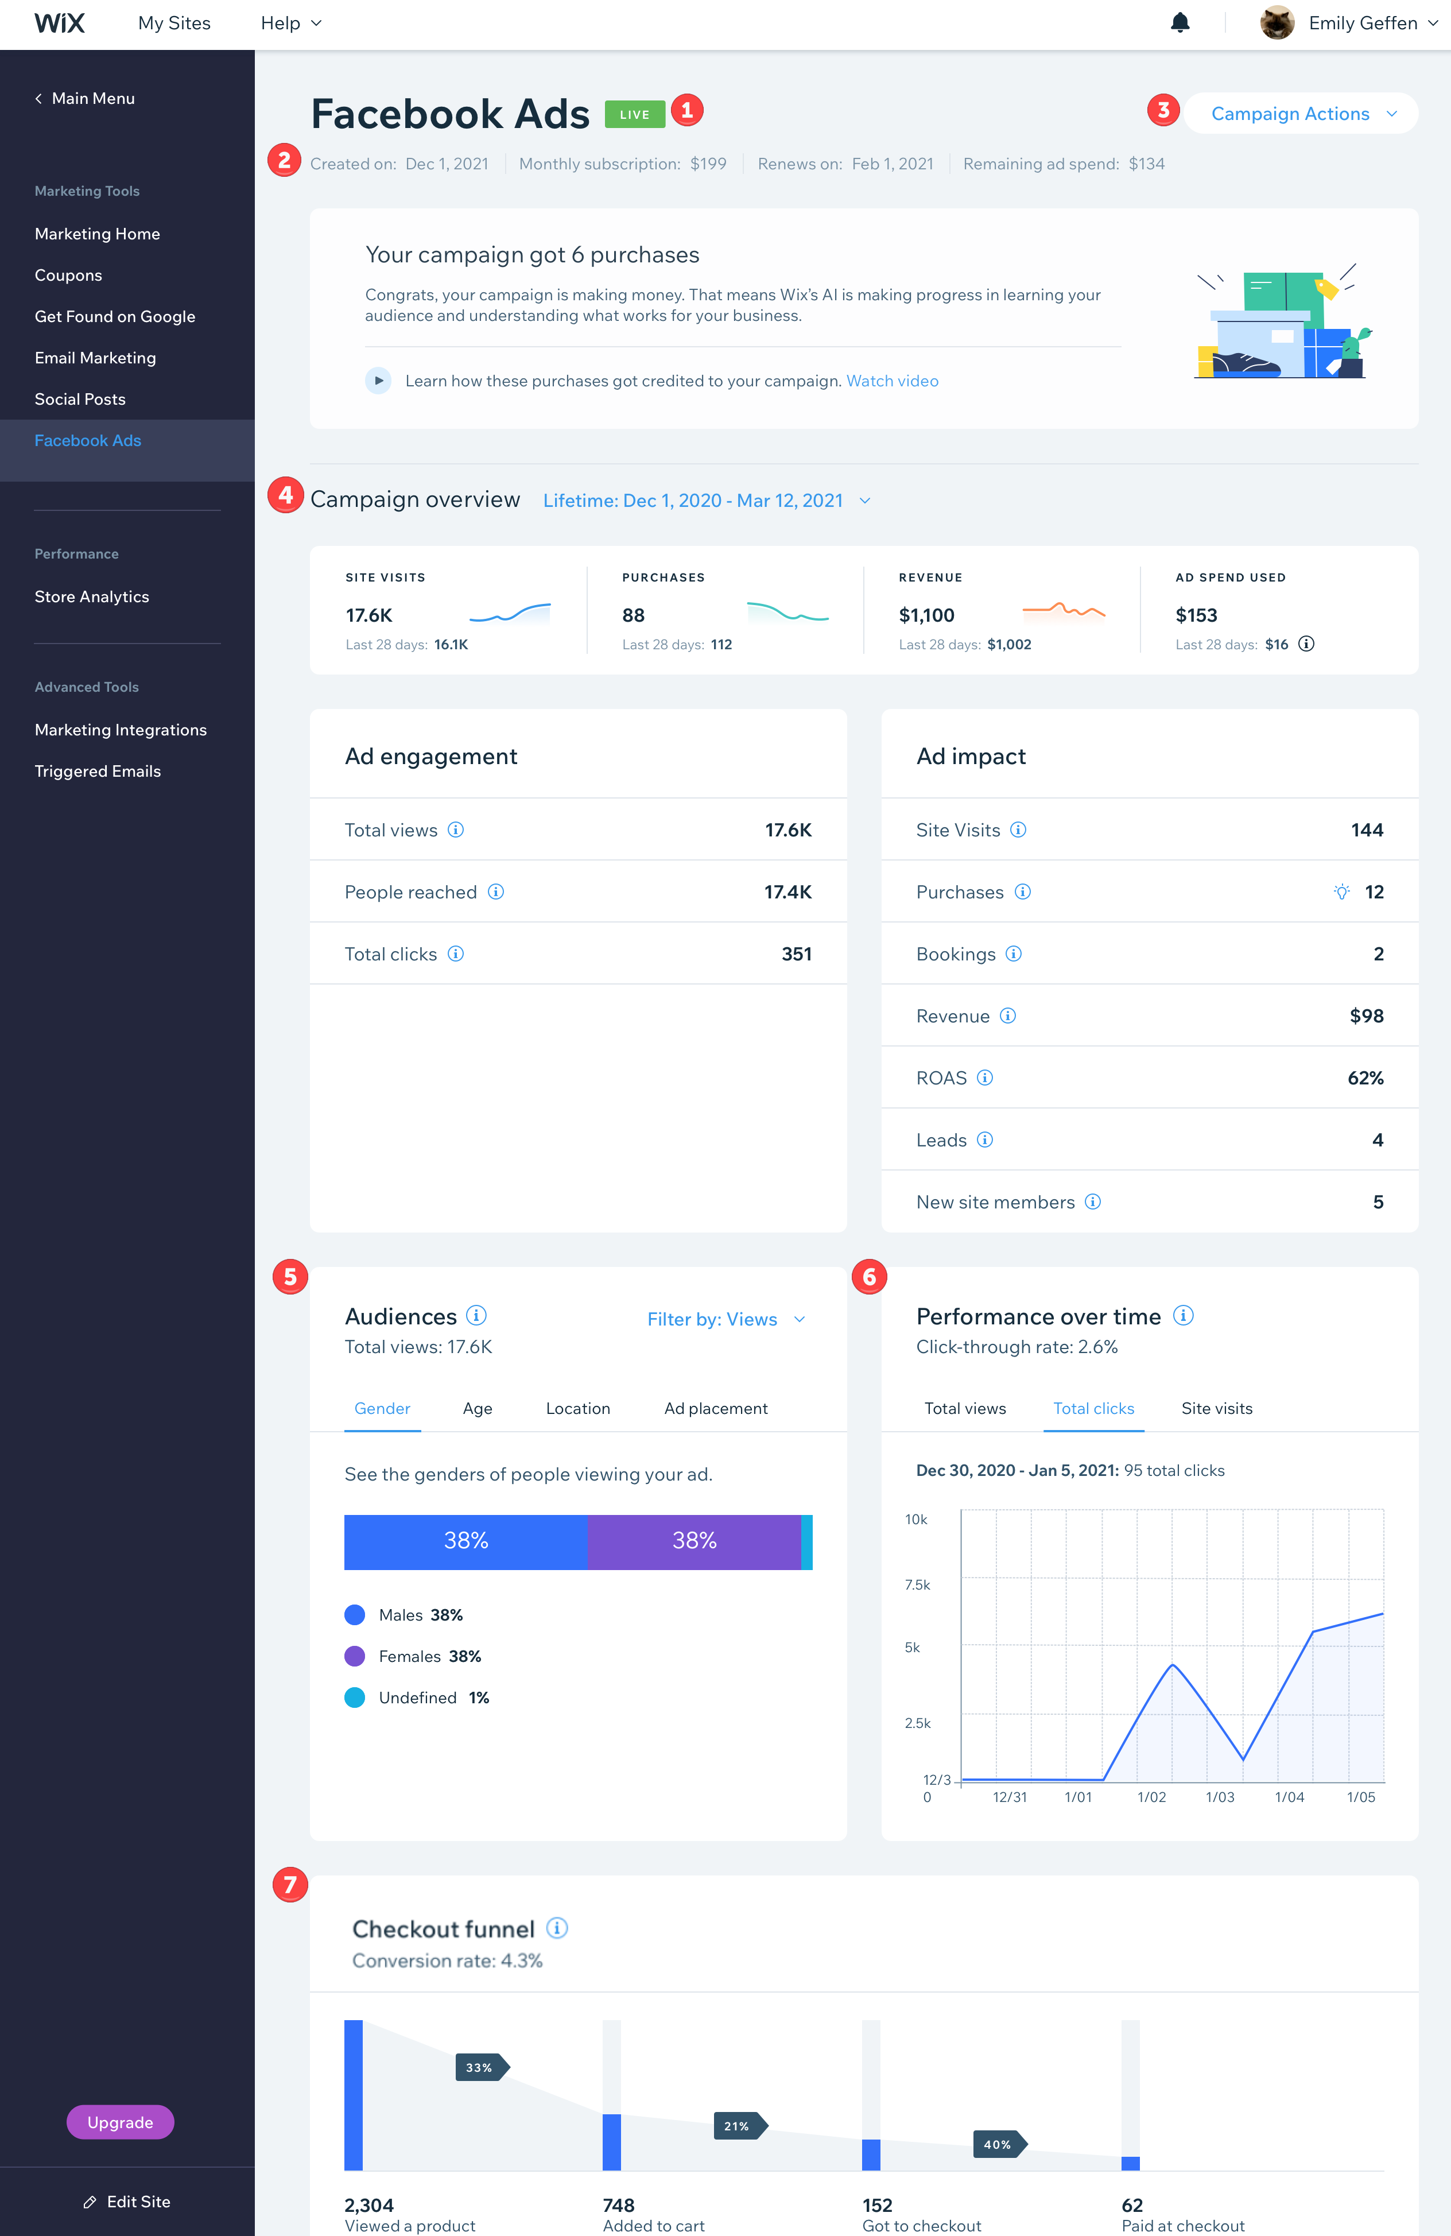This screenshot has width=1451, height=2236.
Task: Click info icon next to Ad Spend Used
Action: [x=1306, y=644]
